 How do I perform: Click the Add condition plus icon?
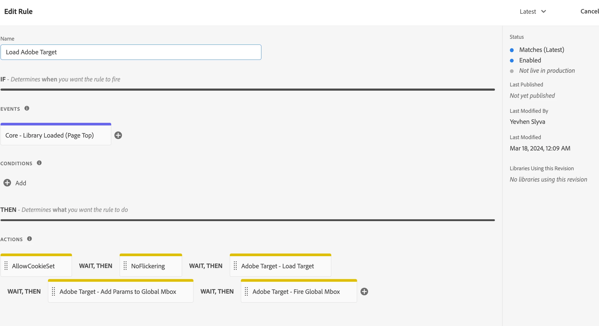pyautogui.click(x=7, y=183)
